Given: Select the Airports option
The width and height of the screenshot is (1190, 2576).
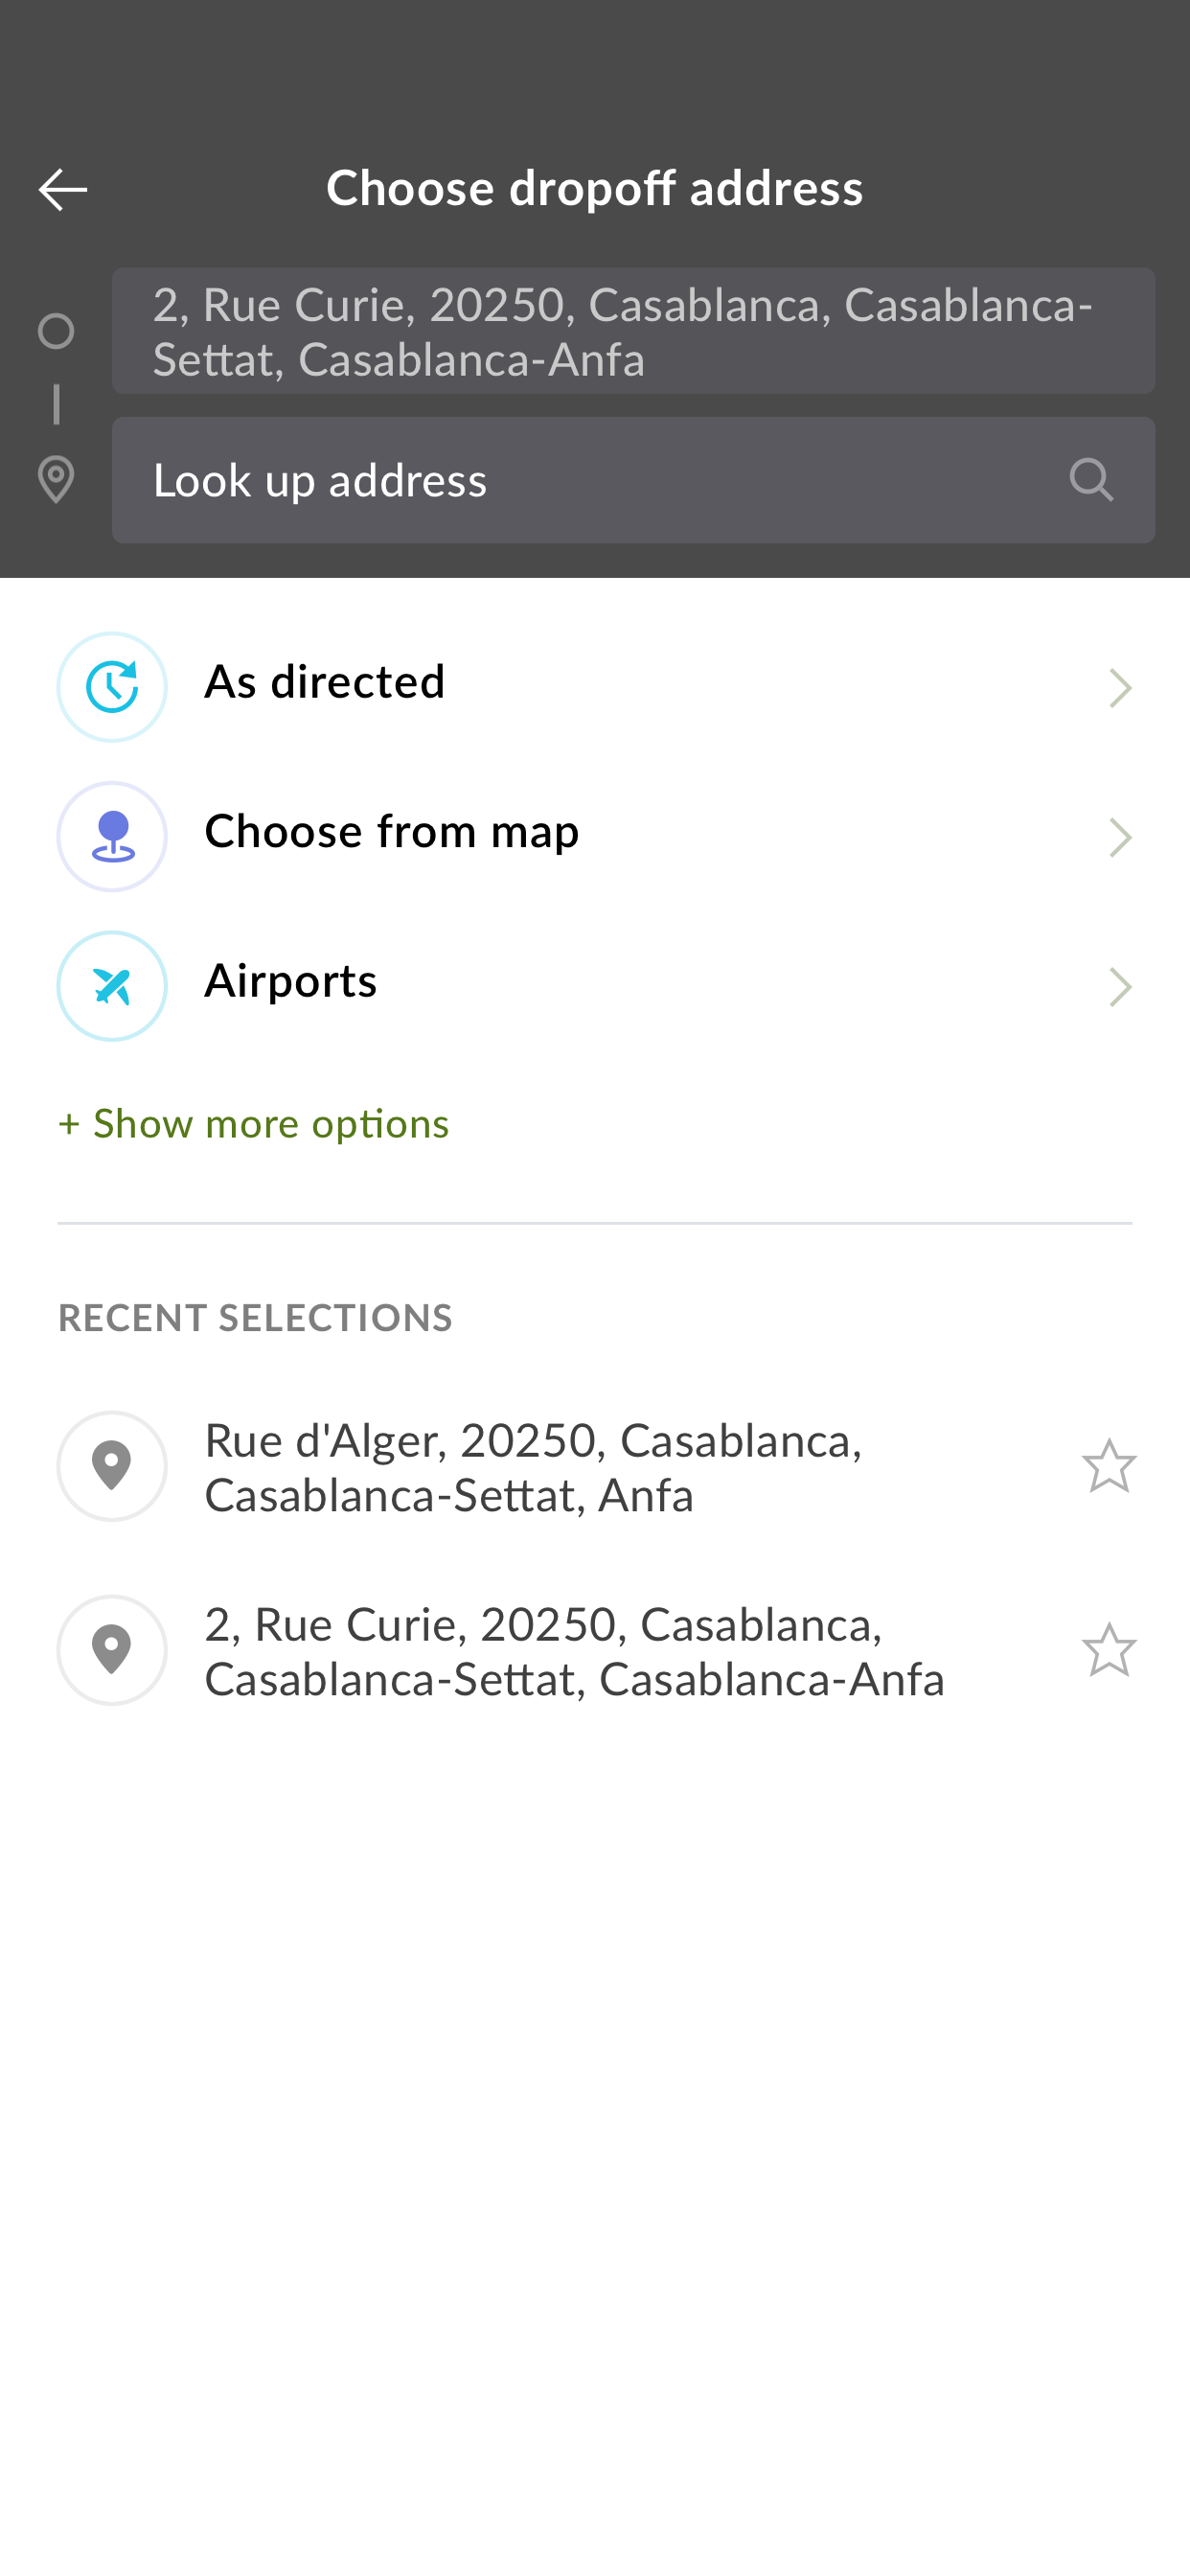Looking at the screenshot, I should pyautogui.click(x=595, y=987).
